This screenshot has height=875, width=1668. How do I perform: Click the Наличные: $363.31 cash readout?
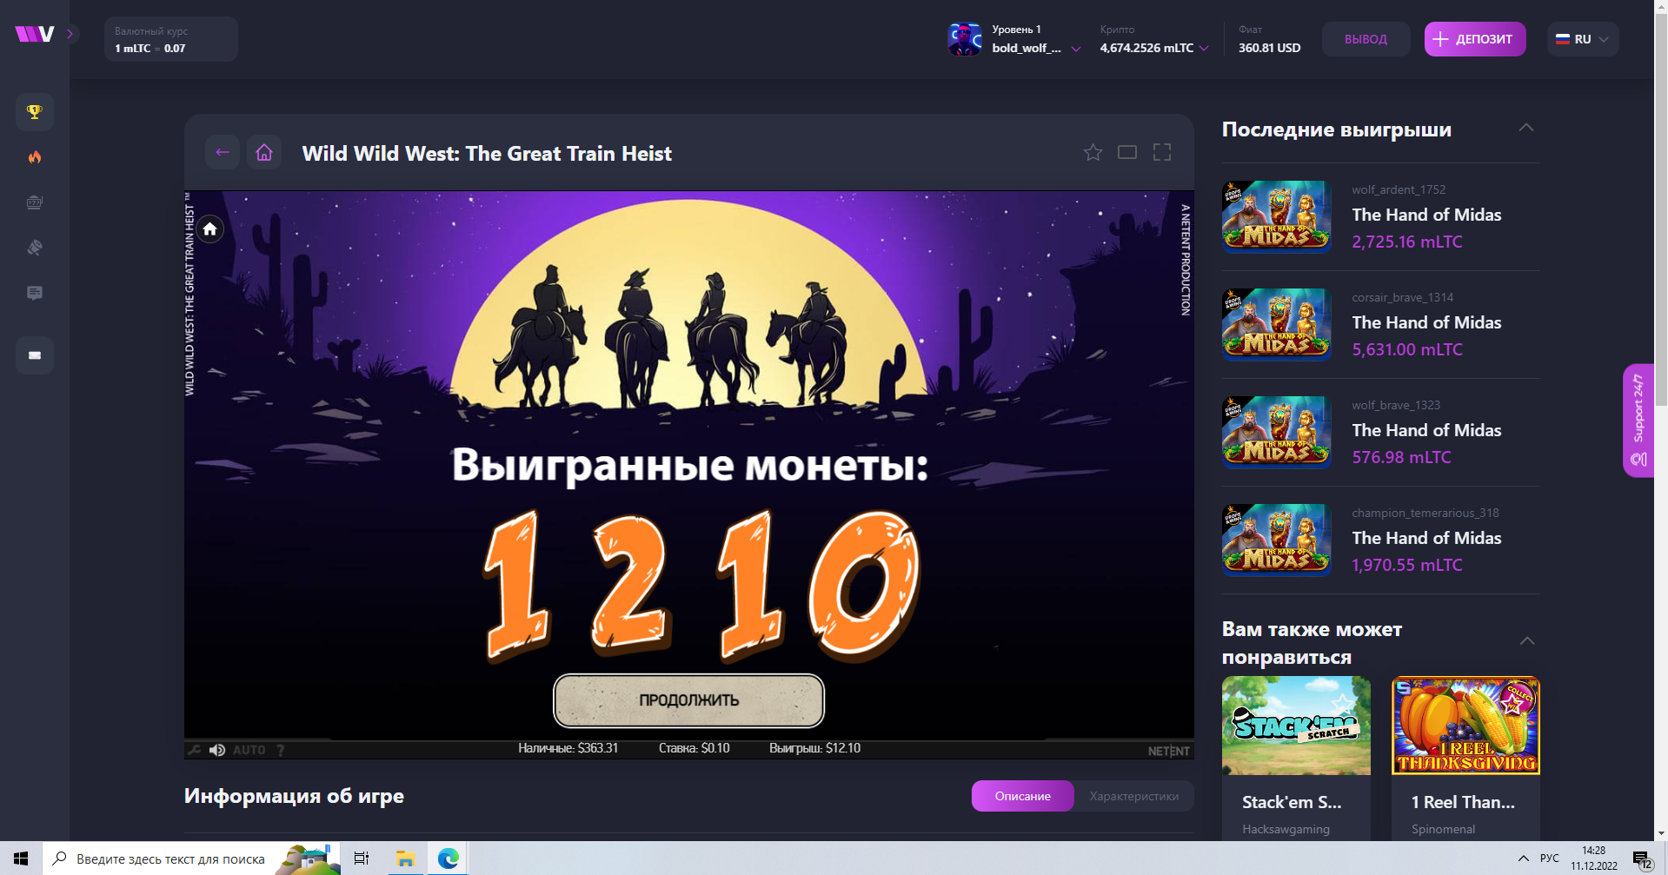click(x=568, y=748)
